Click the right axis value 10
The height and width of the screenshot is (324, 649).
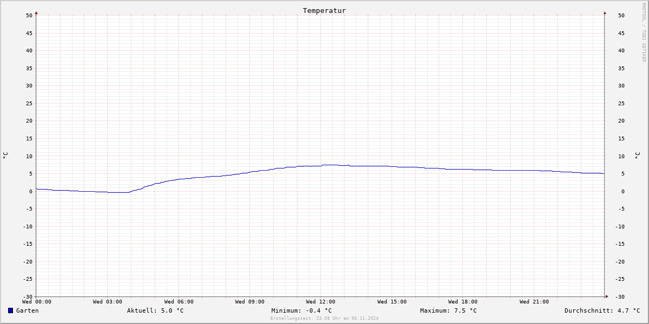621,156
